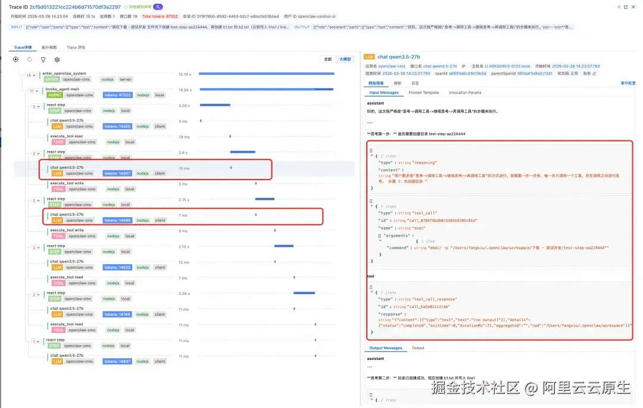Select chat qwen3.5-27b span with tokens 14837

click(x=108, y=359)
